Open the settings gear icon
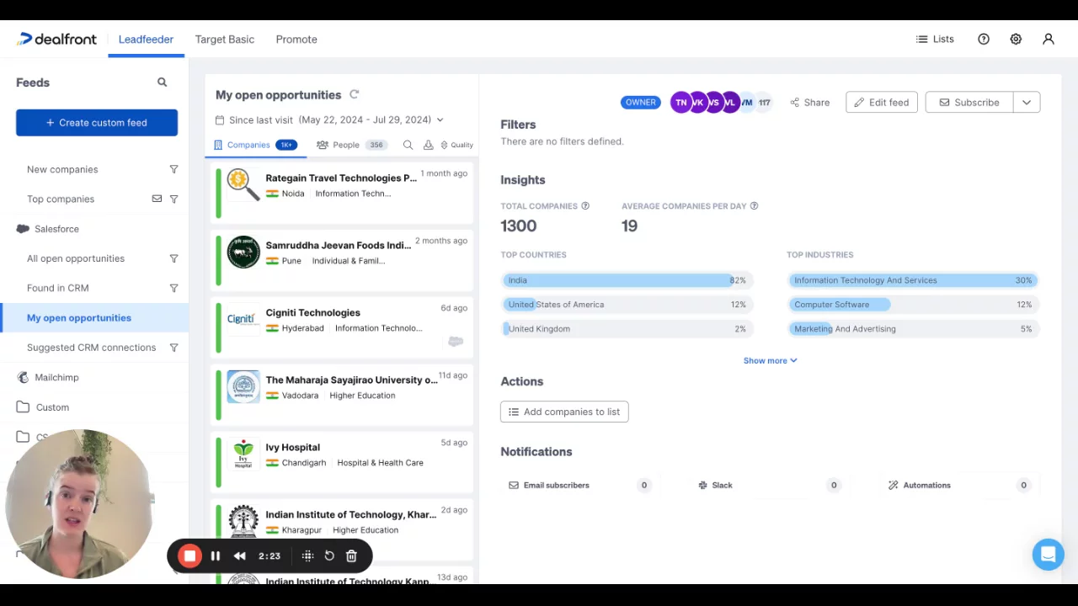 coord(1016,40)
